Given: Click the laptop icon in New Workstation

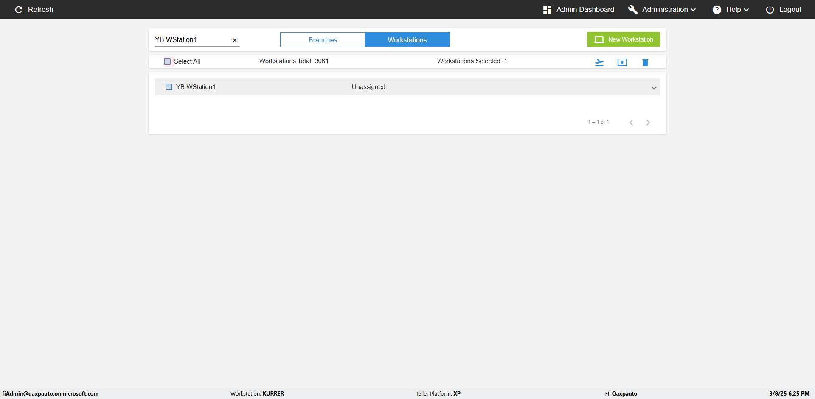Looking at the screenshot, I should pyautogui.click(x=599, y=39).
